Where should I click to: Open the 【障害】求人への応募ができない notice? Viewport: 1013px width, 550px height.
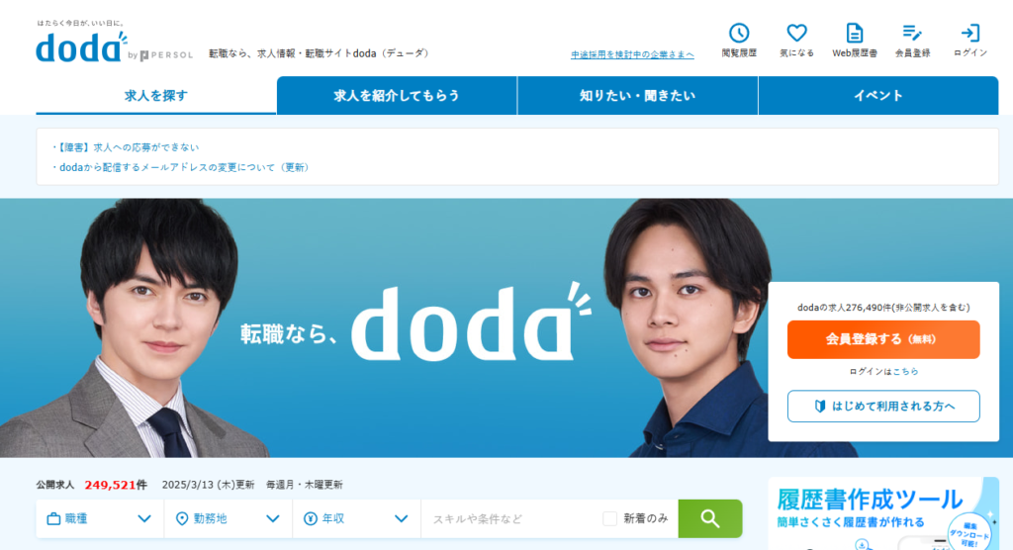pos(126,147)
